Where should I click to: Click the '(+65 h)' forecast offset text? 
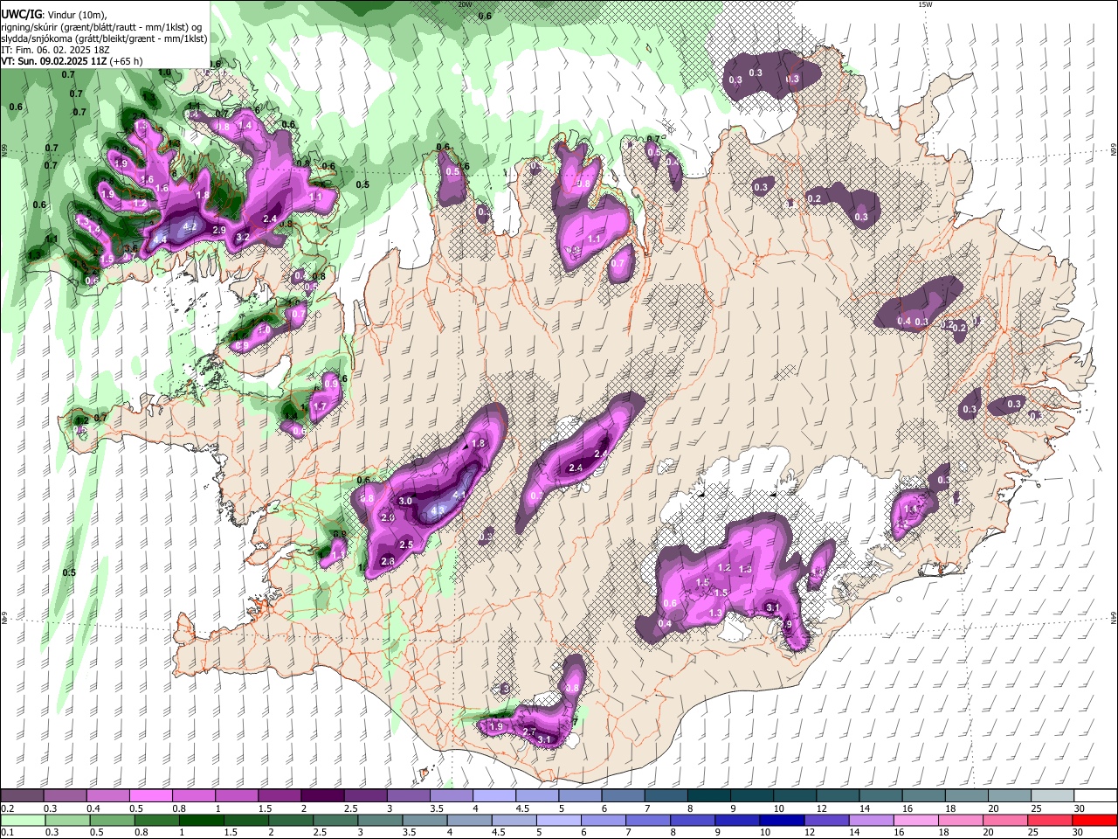click(125, 61)
